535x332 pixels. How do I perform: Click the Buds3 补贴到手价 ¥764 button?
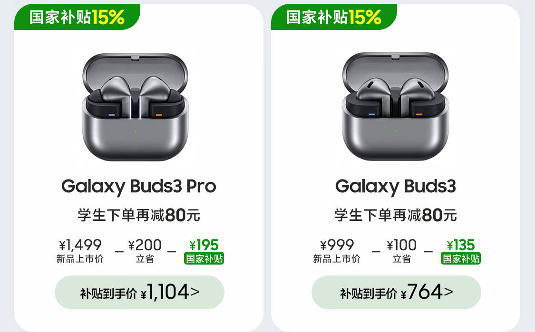pos(396,293)
